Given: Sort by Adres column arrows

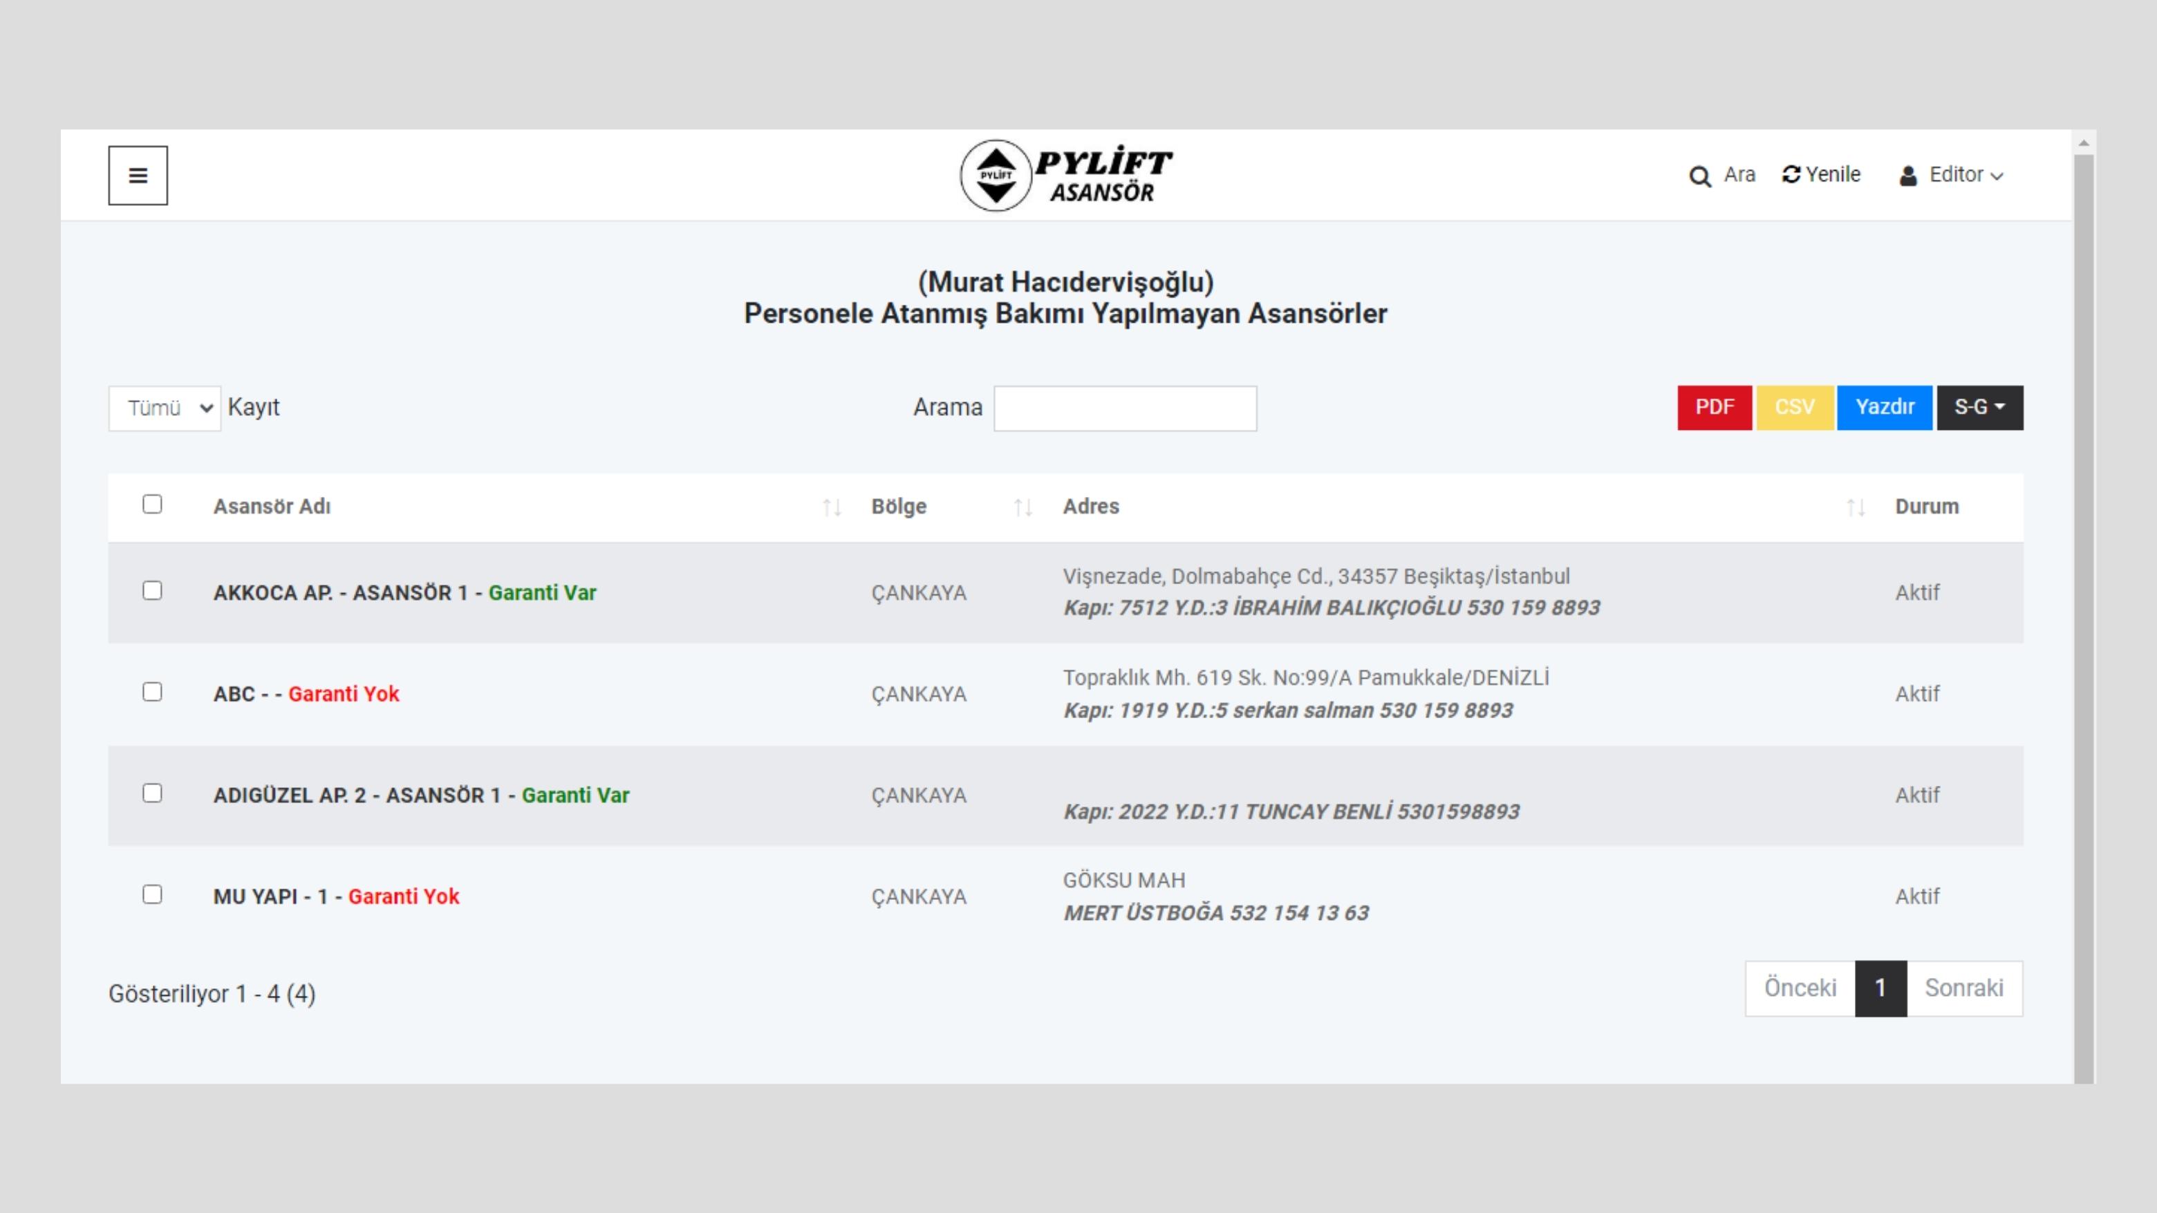Looking at the screenshot, I should pos(1856,507).
